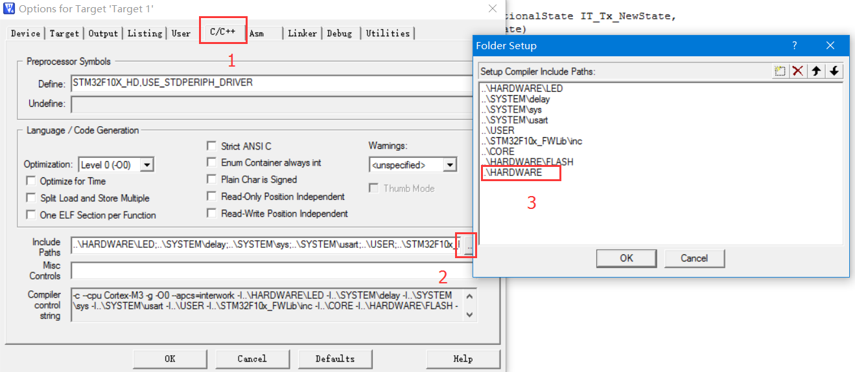Screen dimensions: 855x372
Task: Switch to the Device tab
Action: pos(26,33)
